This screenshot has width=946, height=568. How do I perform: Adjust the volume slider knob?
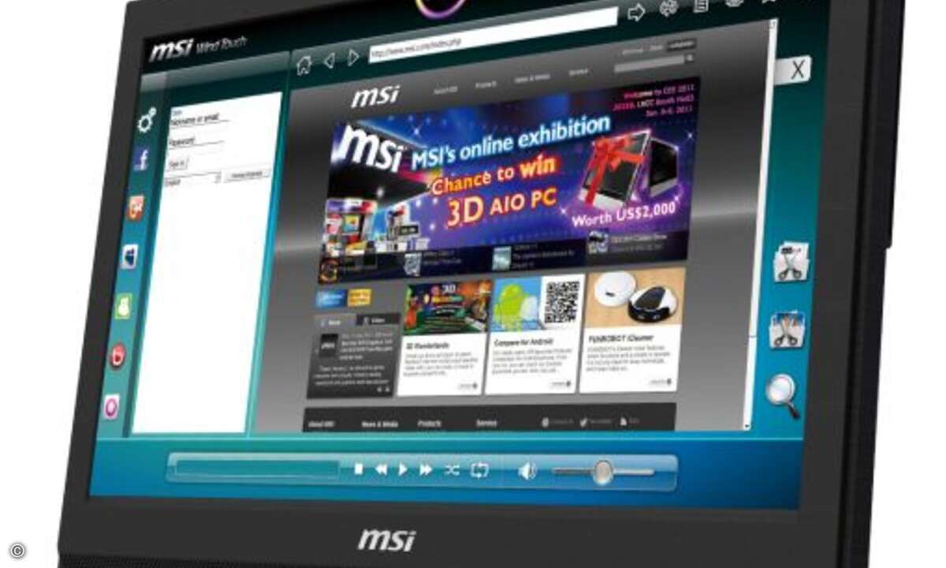(602, 472)
